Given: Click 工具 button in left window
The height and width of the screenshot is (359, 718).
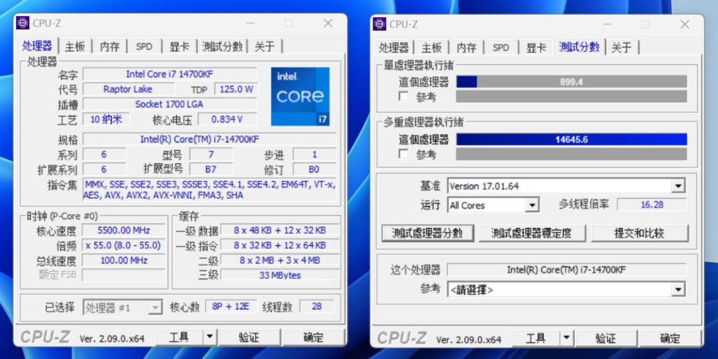Looking at the screenshot, I should (179, 338).
